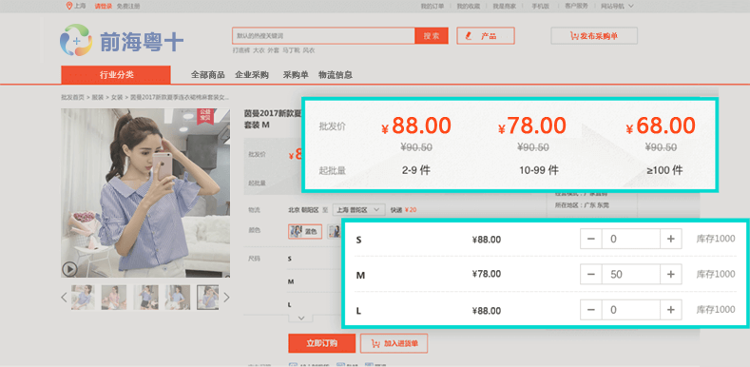This screenshot has height=367, width=750.
Task: Select hot keyword 马丁靴
Action: (291, 50)
